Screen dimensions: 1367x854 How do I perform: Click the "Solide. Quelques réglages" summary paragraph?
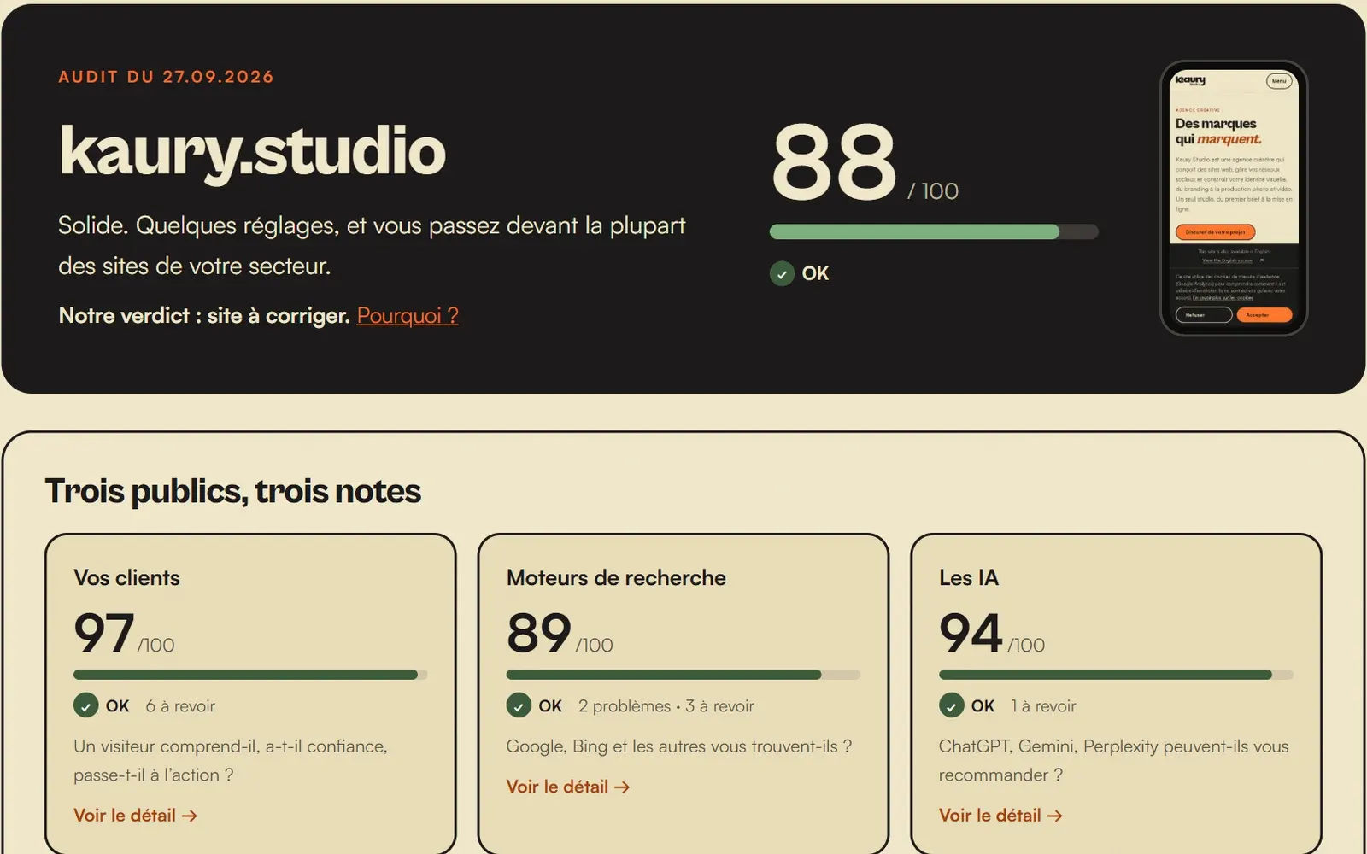pyautogui.click(x=372, y=246)
